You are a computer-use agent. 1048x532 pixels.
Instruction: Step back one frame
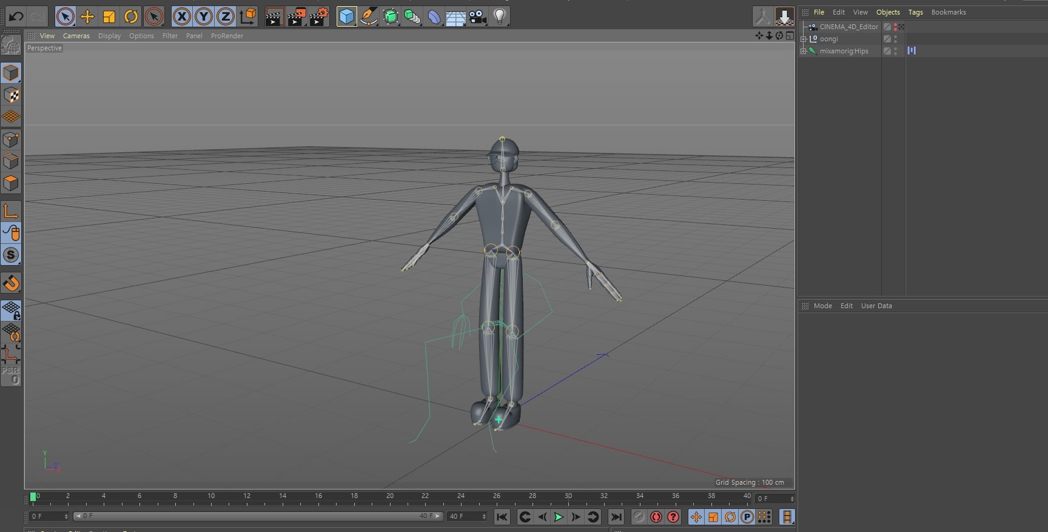542,517
